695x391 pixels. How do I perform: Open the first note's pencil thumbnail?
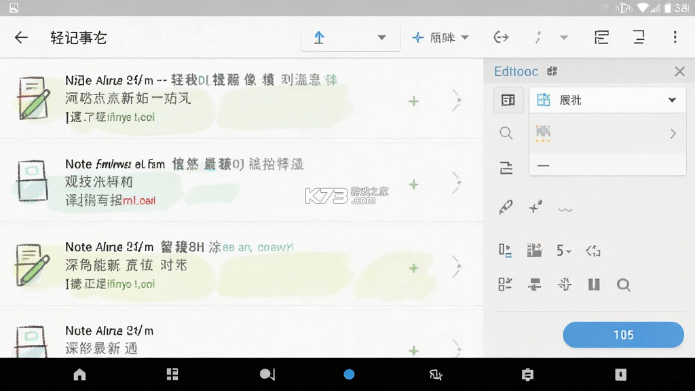(x=34, y=98)
